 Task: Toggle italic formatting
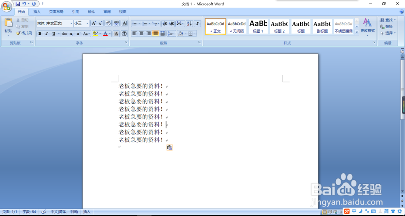click(x=47, y=34)
